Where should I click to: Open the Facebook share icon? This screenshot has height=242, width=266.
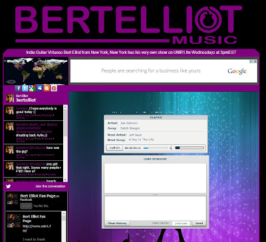click(x=18, y=88)
